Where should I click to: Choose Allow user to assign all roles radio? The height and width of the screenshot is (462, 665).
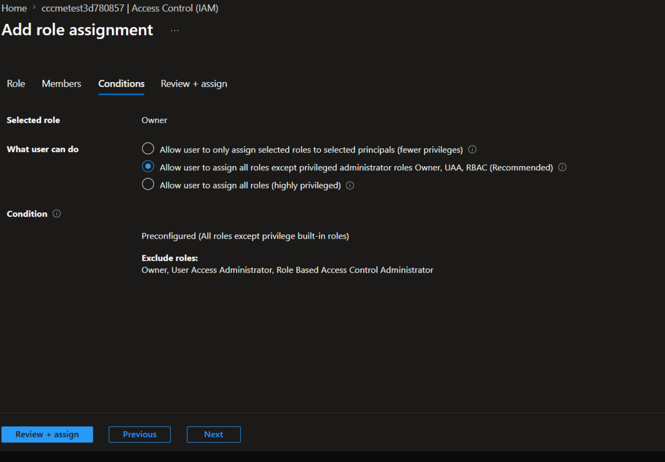pyautogui.click(x=148, y=184)
